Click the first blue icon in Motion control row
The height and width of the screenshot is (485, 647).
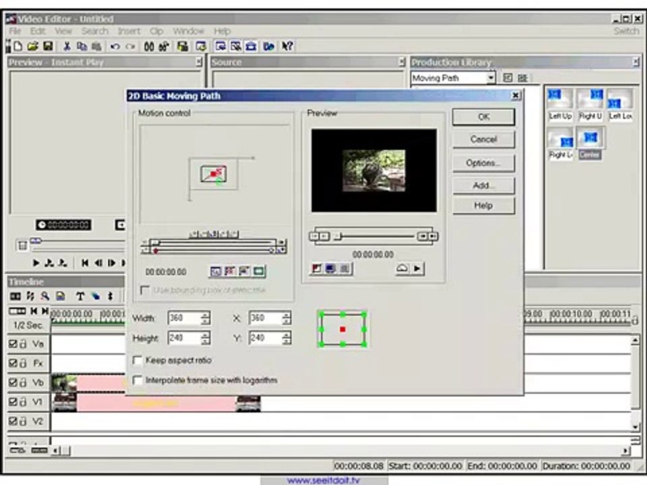coord(216,271)
